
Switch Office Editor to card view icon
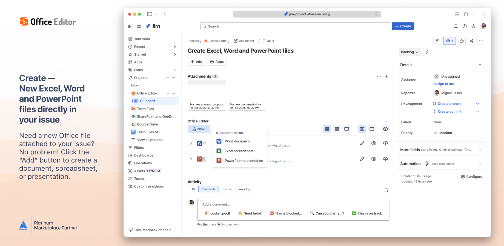327,129
